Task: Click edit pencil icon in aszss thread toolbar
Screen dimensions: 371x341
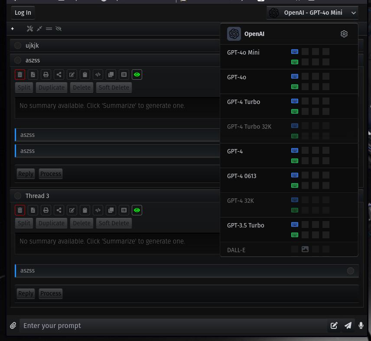Action: pos(72,75)
